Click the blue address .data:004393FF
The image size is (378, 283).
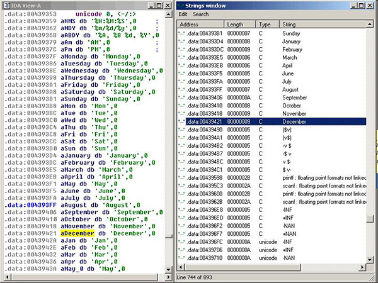[x=30, y=205]
